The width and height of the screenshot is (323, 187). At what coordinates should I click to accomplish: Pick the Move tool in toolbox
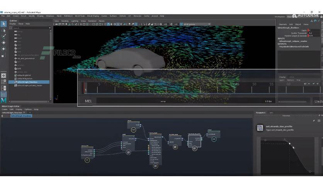pos(3,42)
